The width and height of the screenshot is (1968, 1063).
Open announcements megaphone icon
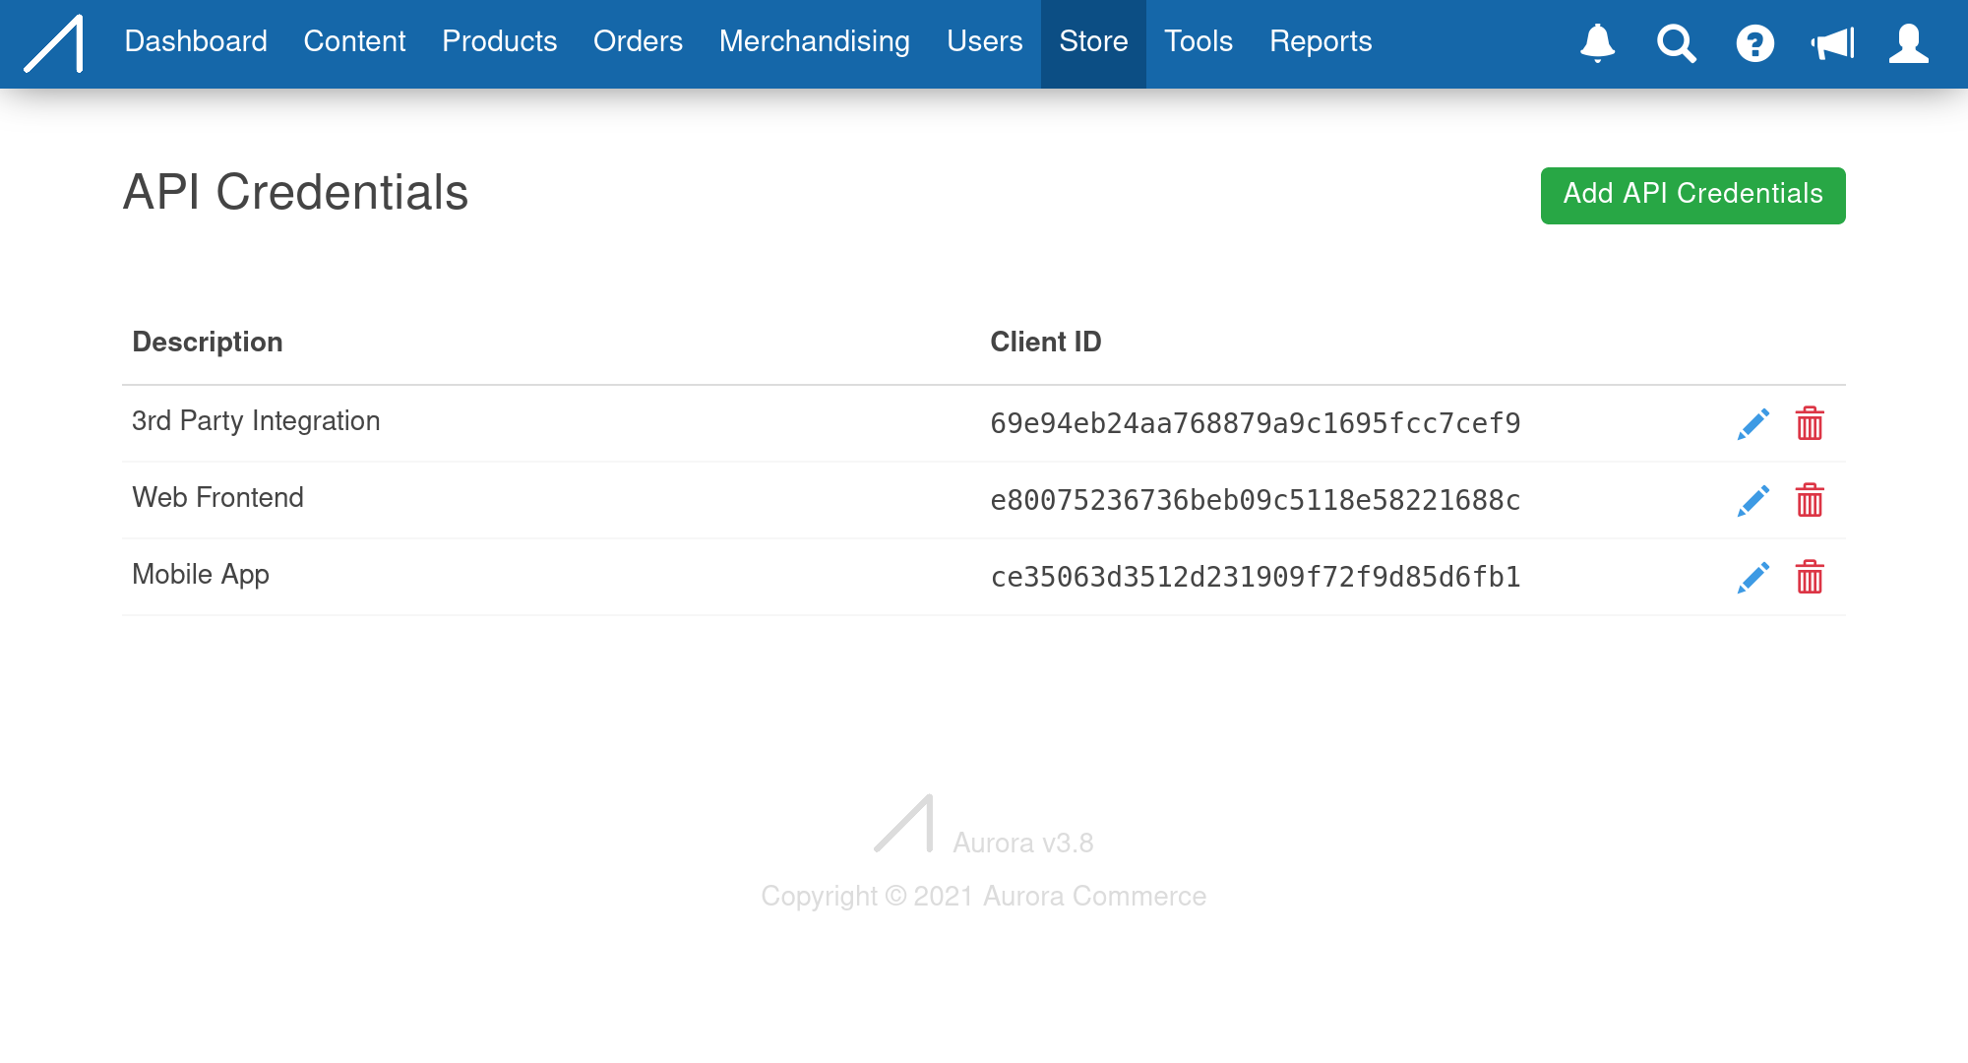pos(1832,43)
